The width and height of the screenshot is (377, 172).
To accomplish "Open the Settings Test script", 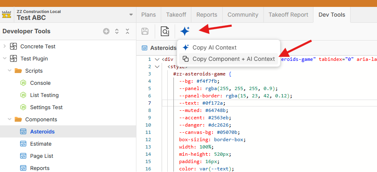I will click(46, 107).
